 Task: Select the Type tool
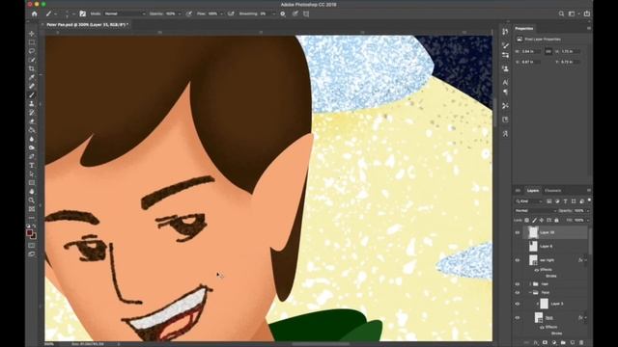click(32, 165)
